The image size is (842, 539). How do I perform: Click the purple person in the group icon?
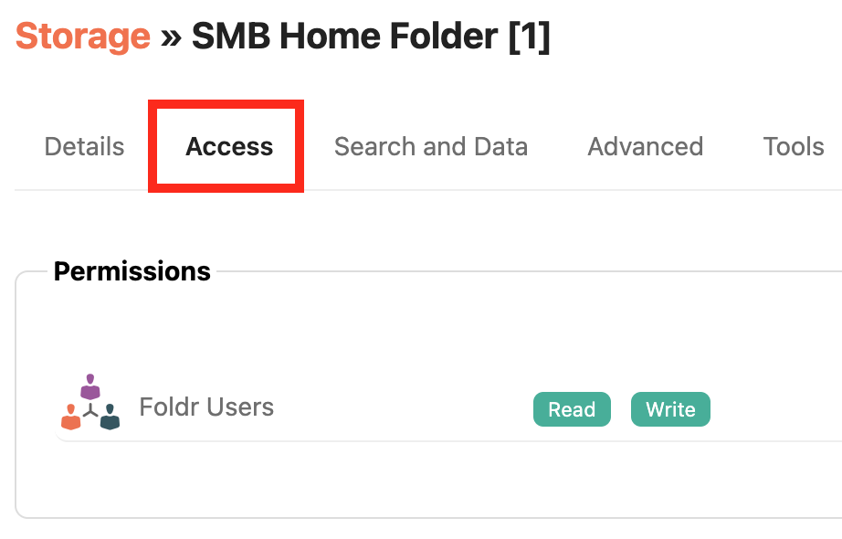tap(89, 387)
